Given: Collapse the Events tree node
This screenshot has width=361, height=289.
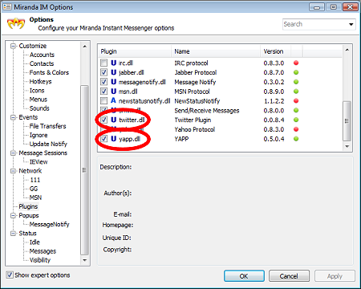Looking at the screenshot, I should coord(13,117).
